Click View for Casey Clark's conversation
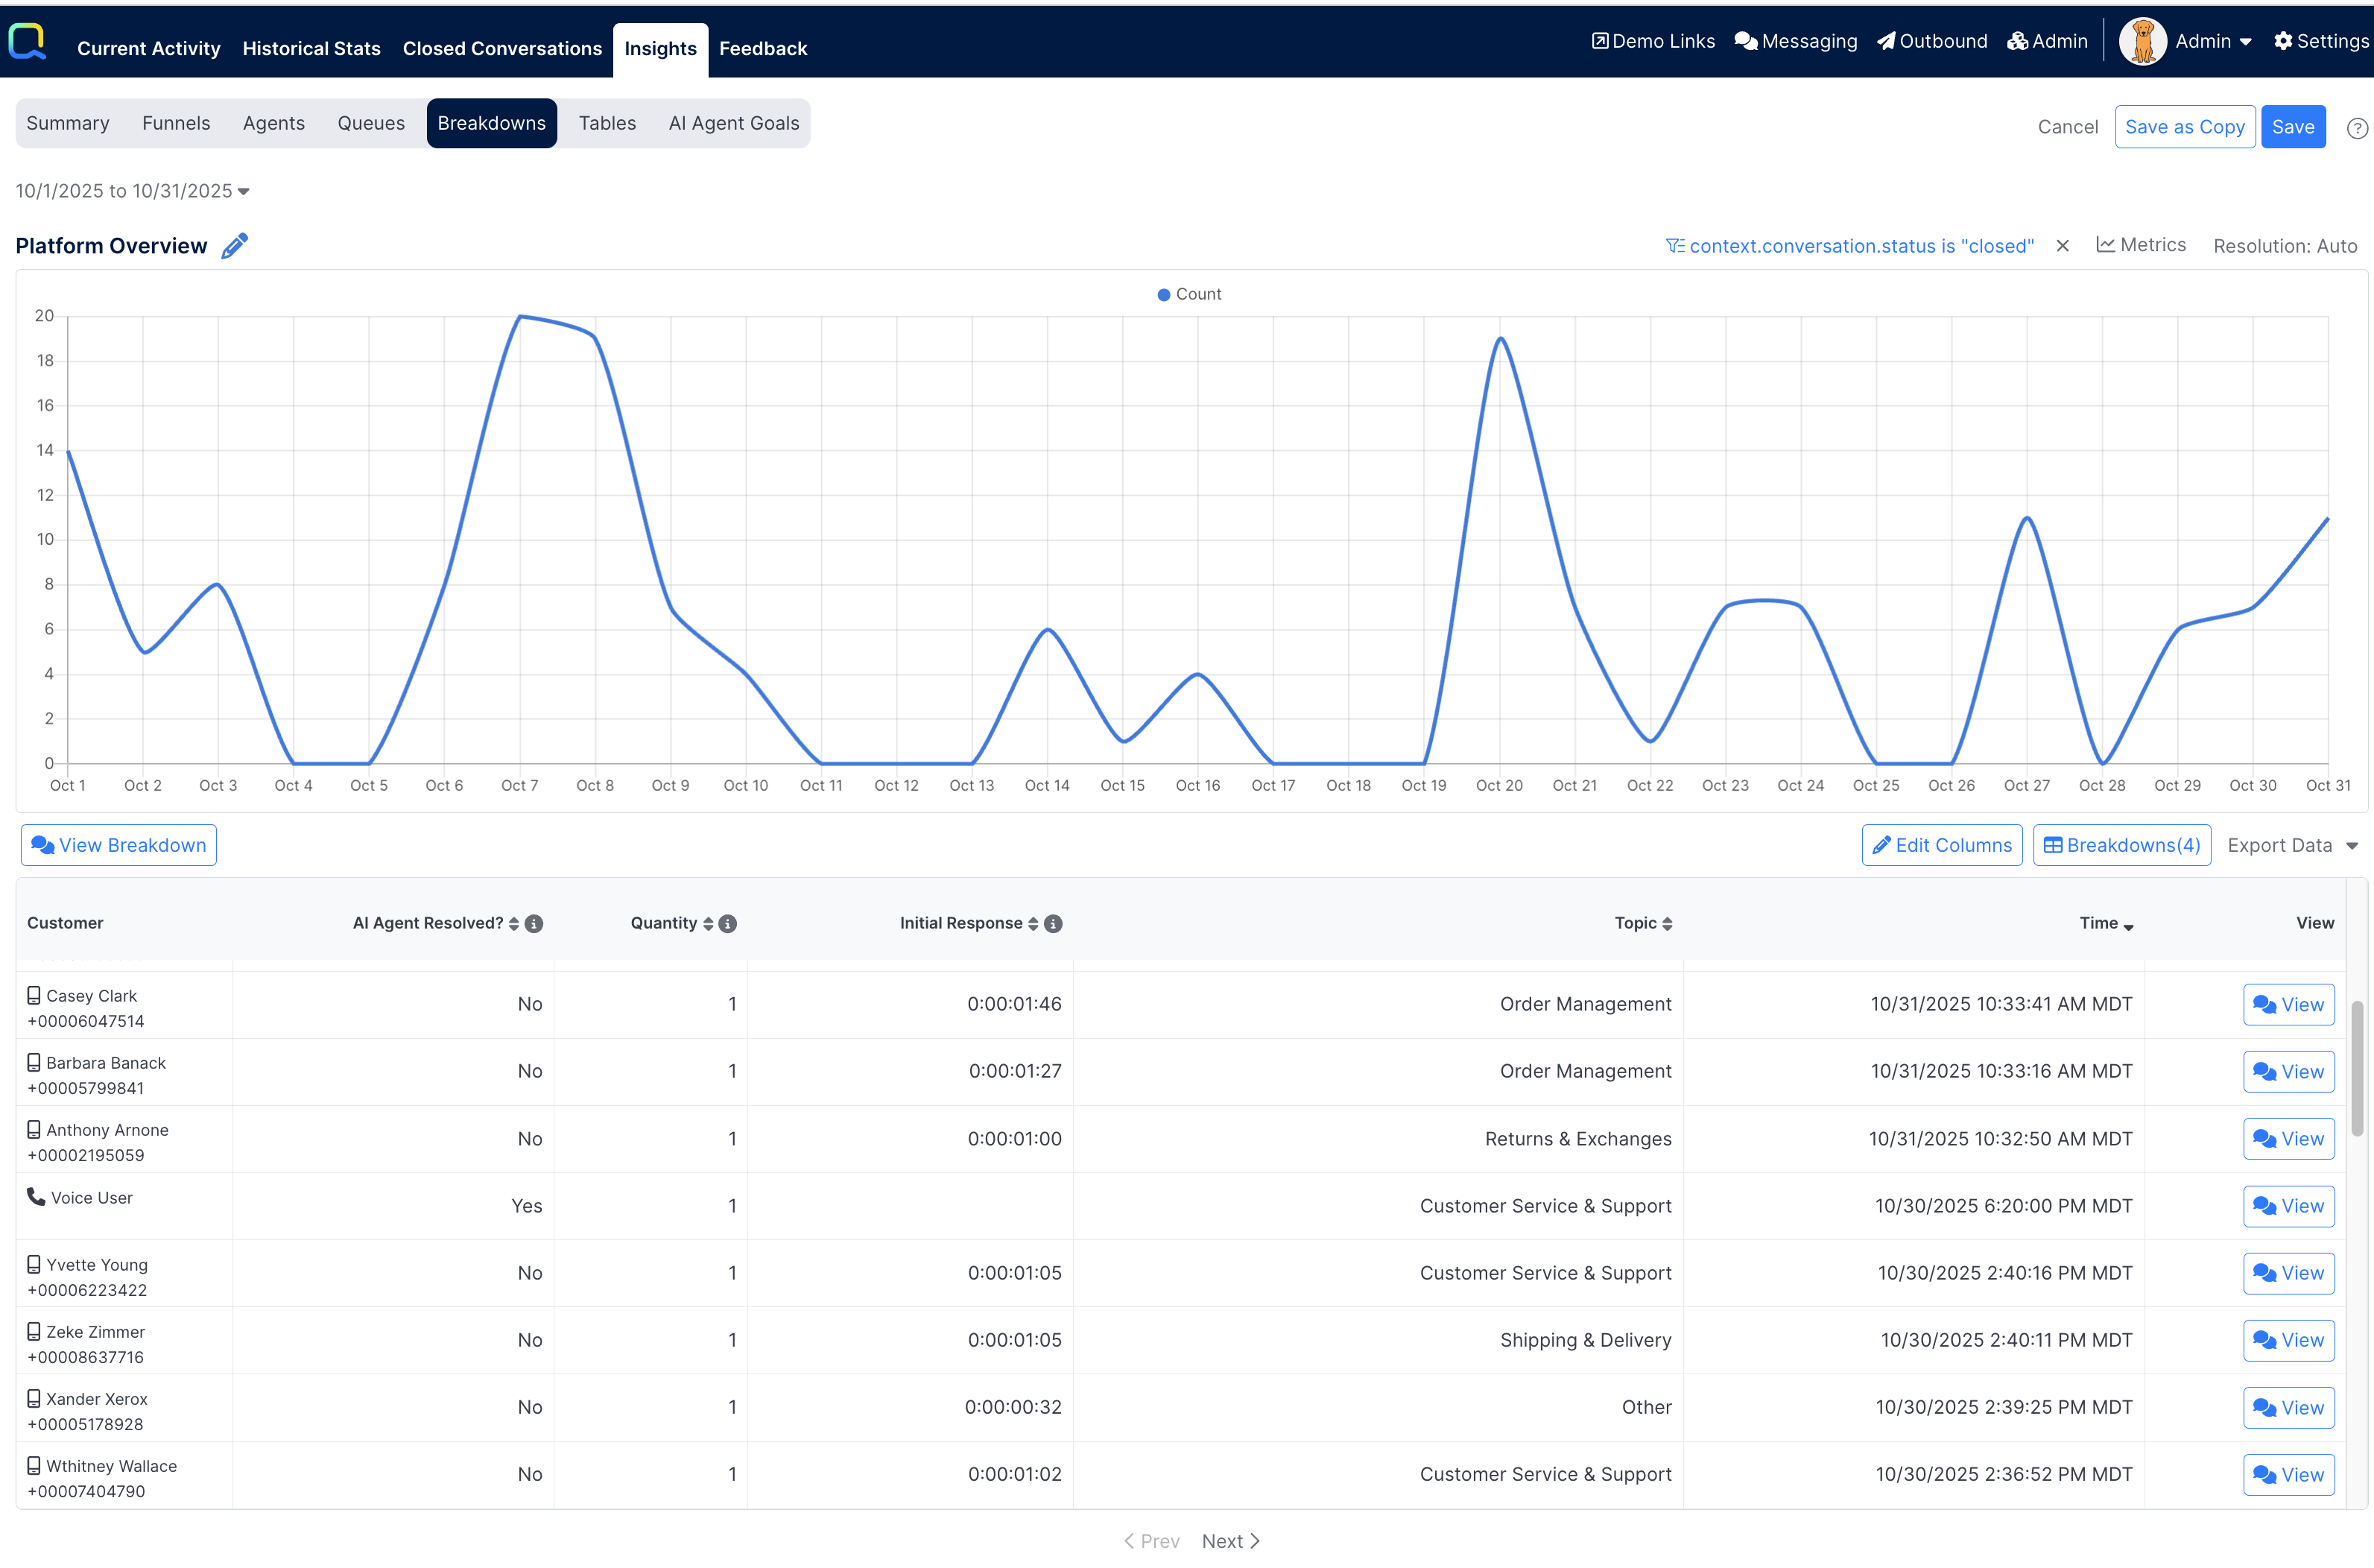This screenshot has height=1568, width=2374. (2288, 1004)
